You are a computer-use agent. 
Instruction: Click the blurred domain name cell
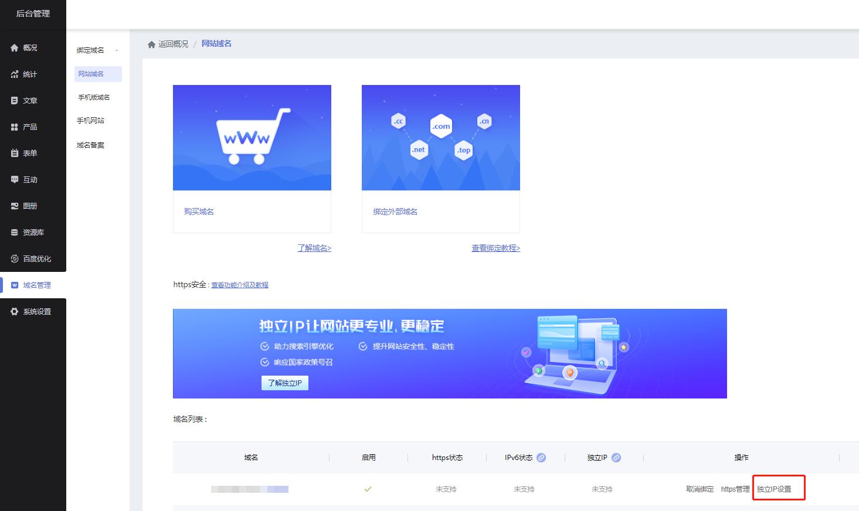250,489
